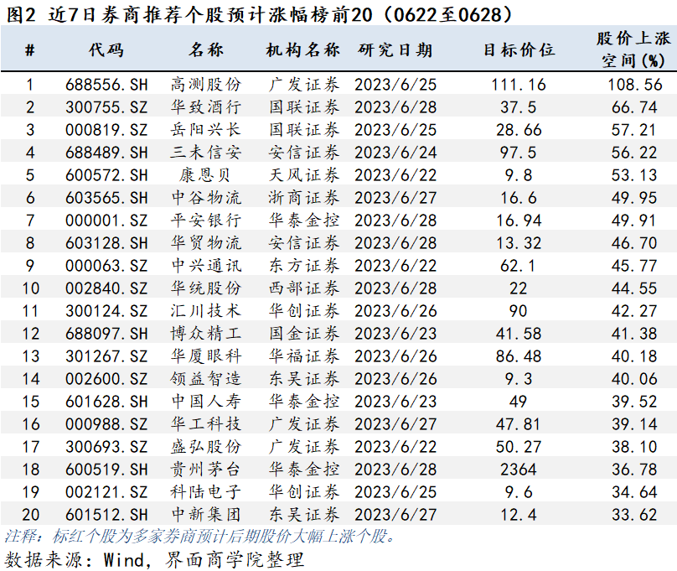Click the target price 16.94
This screenshot has width=677, height=571.
[x=518, y=221]
